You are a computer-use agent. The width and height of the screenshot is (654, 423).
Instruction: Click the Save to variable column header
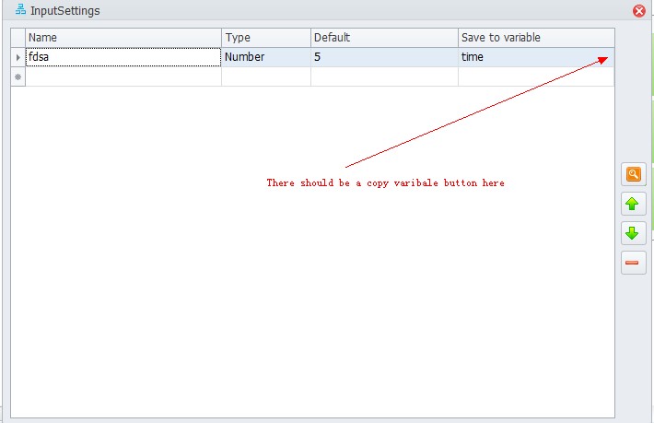[536, 38]
